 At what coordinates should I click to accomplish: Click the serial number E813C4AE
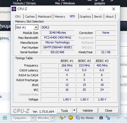(58, 52)
